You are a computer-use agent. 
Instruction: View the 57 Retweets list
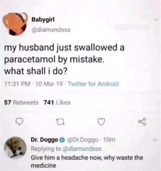(21, 103)
